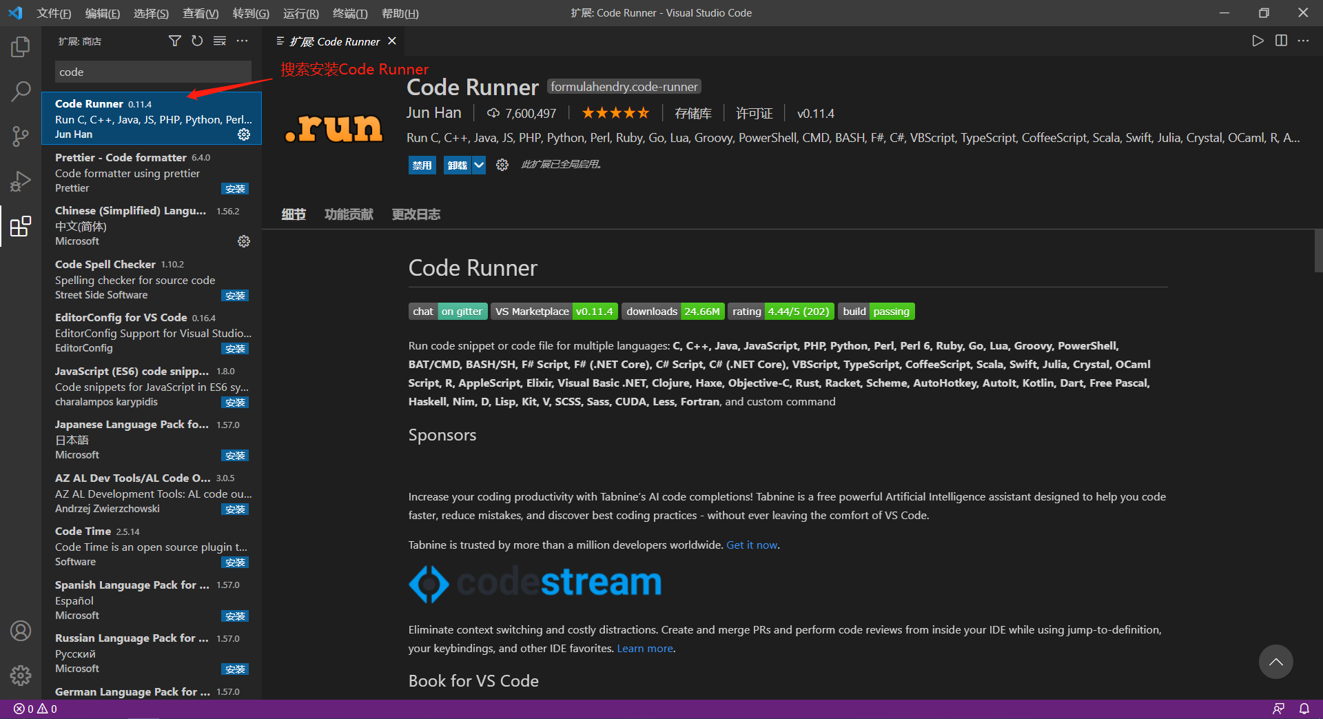This screenshot has width=1323, height=719.
Task: Click the Tabnine 'Get it now' link
Action: pos(751,545)
